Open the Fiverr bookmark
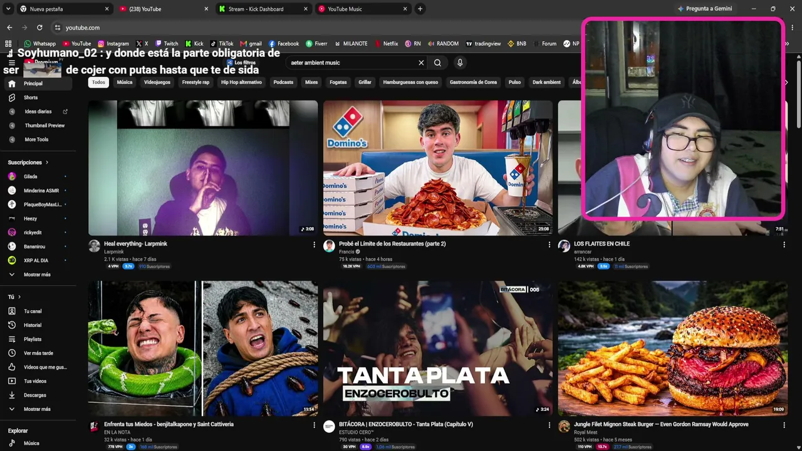The image size is (802, 451). (x=316, y=44)
